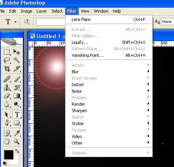Open the Window menu
The image size is (174, 167).
pos(101,11)
